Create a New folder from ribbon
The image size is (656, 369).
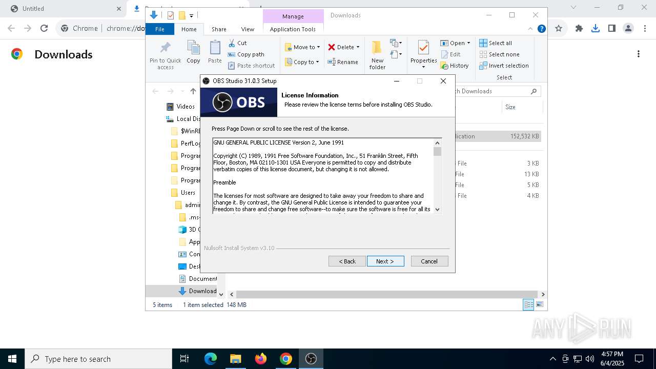(377, 55)
